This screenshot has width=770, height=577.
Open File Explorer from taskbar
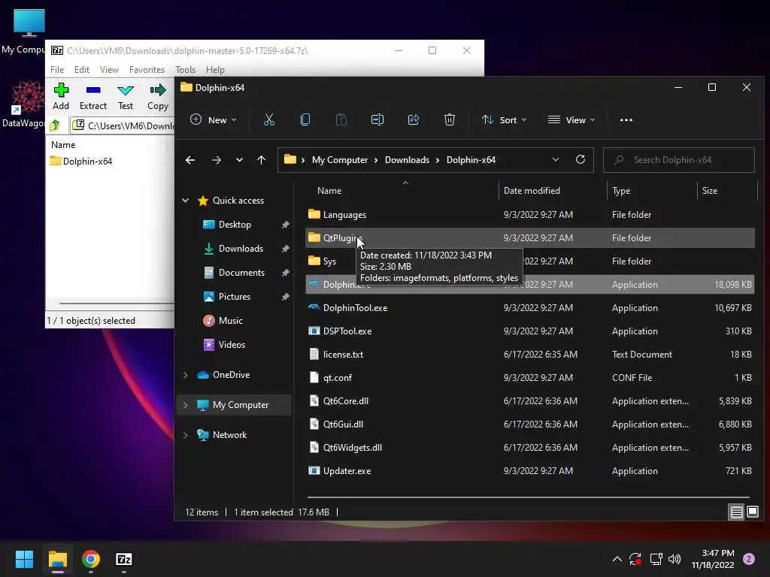tap(57, 559)
